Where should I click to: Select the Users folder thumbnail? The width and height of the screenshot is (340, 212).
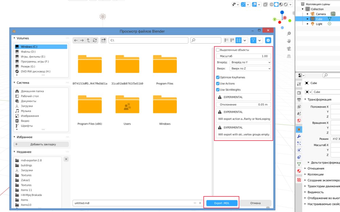(127, 104)
